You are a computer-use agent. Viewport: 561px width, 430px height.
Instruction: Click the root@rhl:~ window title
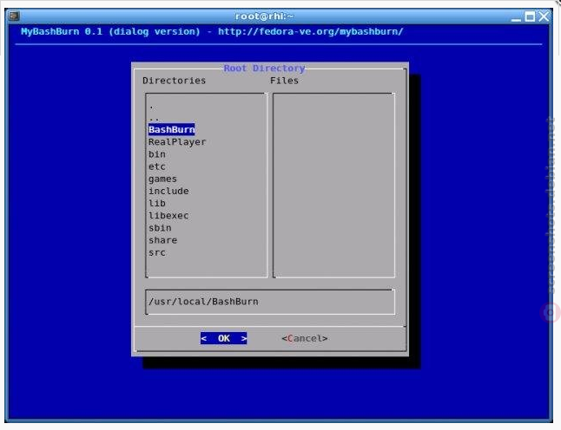264,16
